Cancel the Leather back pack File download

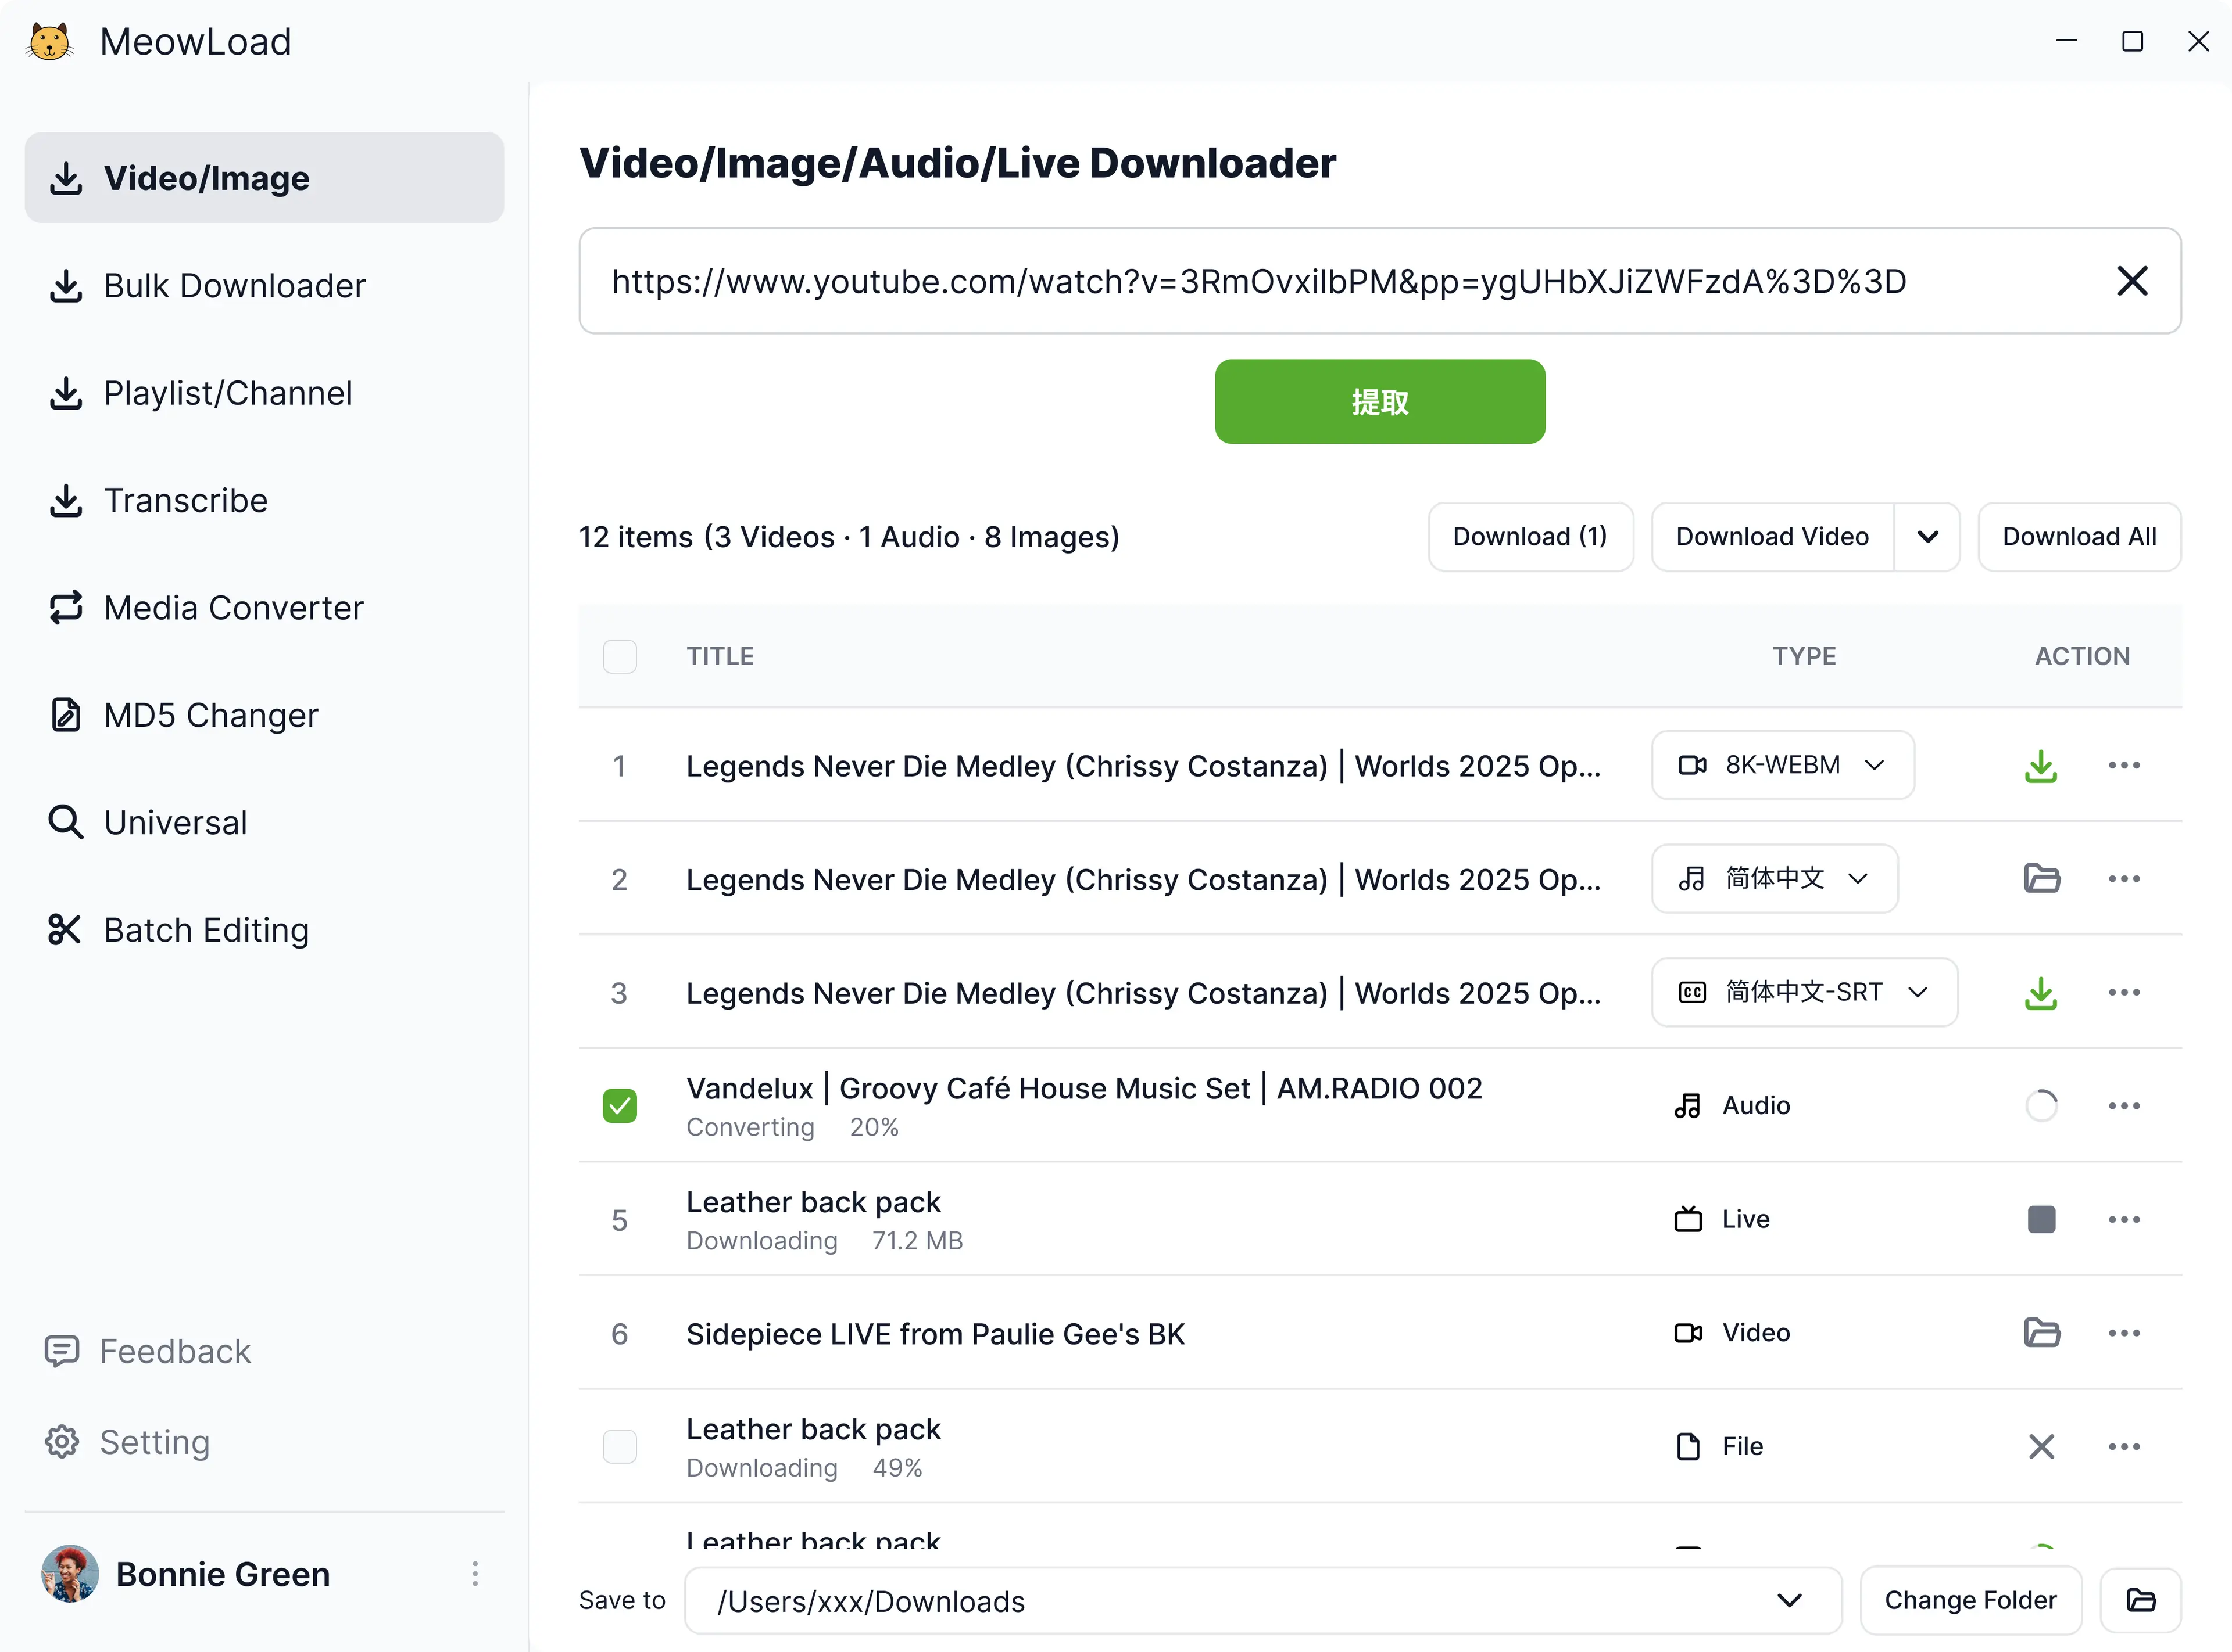coord(2041,1447)
